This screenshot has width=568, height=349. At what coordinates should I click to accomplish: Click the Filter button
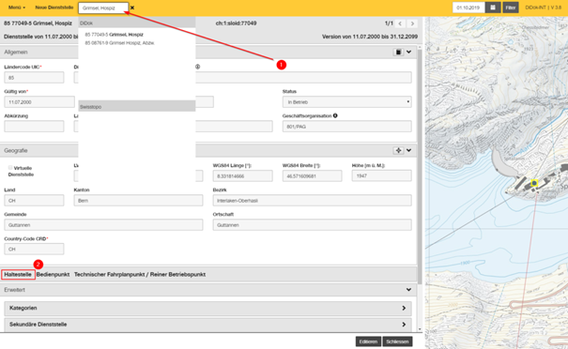(x=511, y=8)
